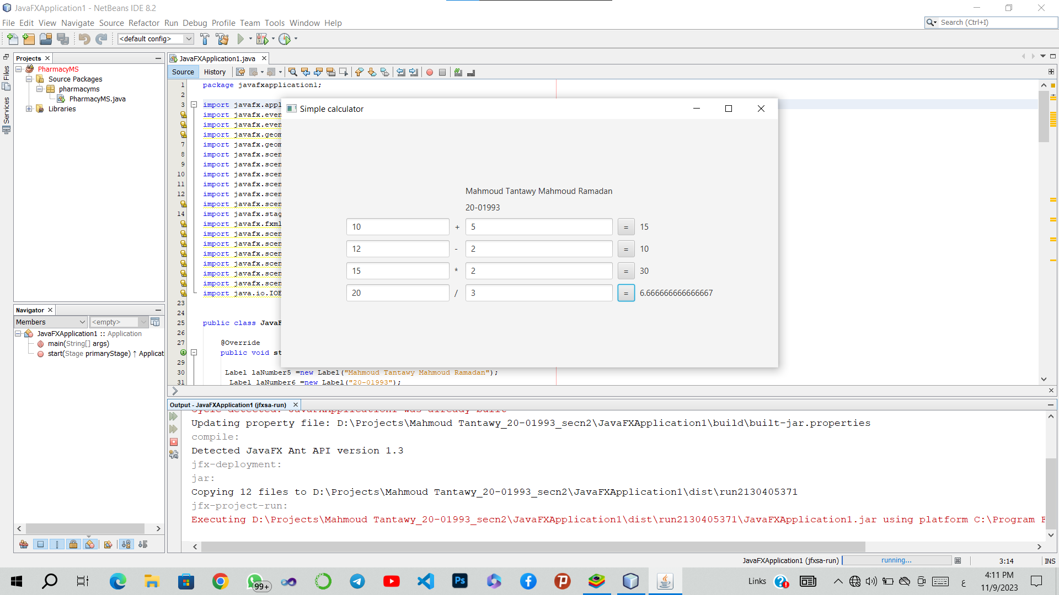Click equals button for the addition row
Image resolution: width=1059 pixels, height=595 pixels.
(x=625, y=227)
